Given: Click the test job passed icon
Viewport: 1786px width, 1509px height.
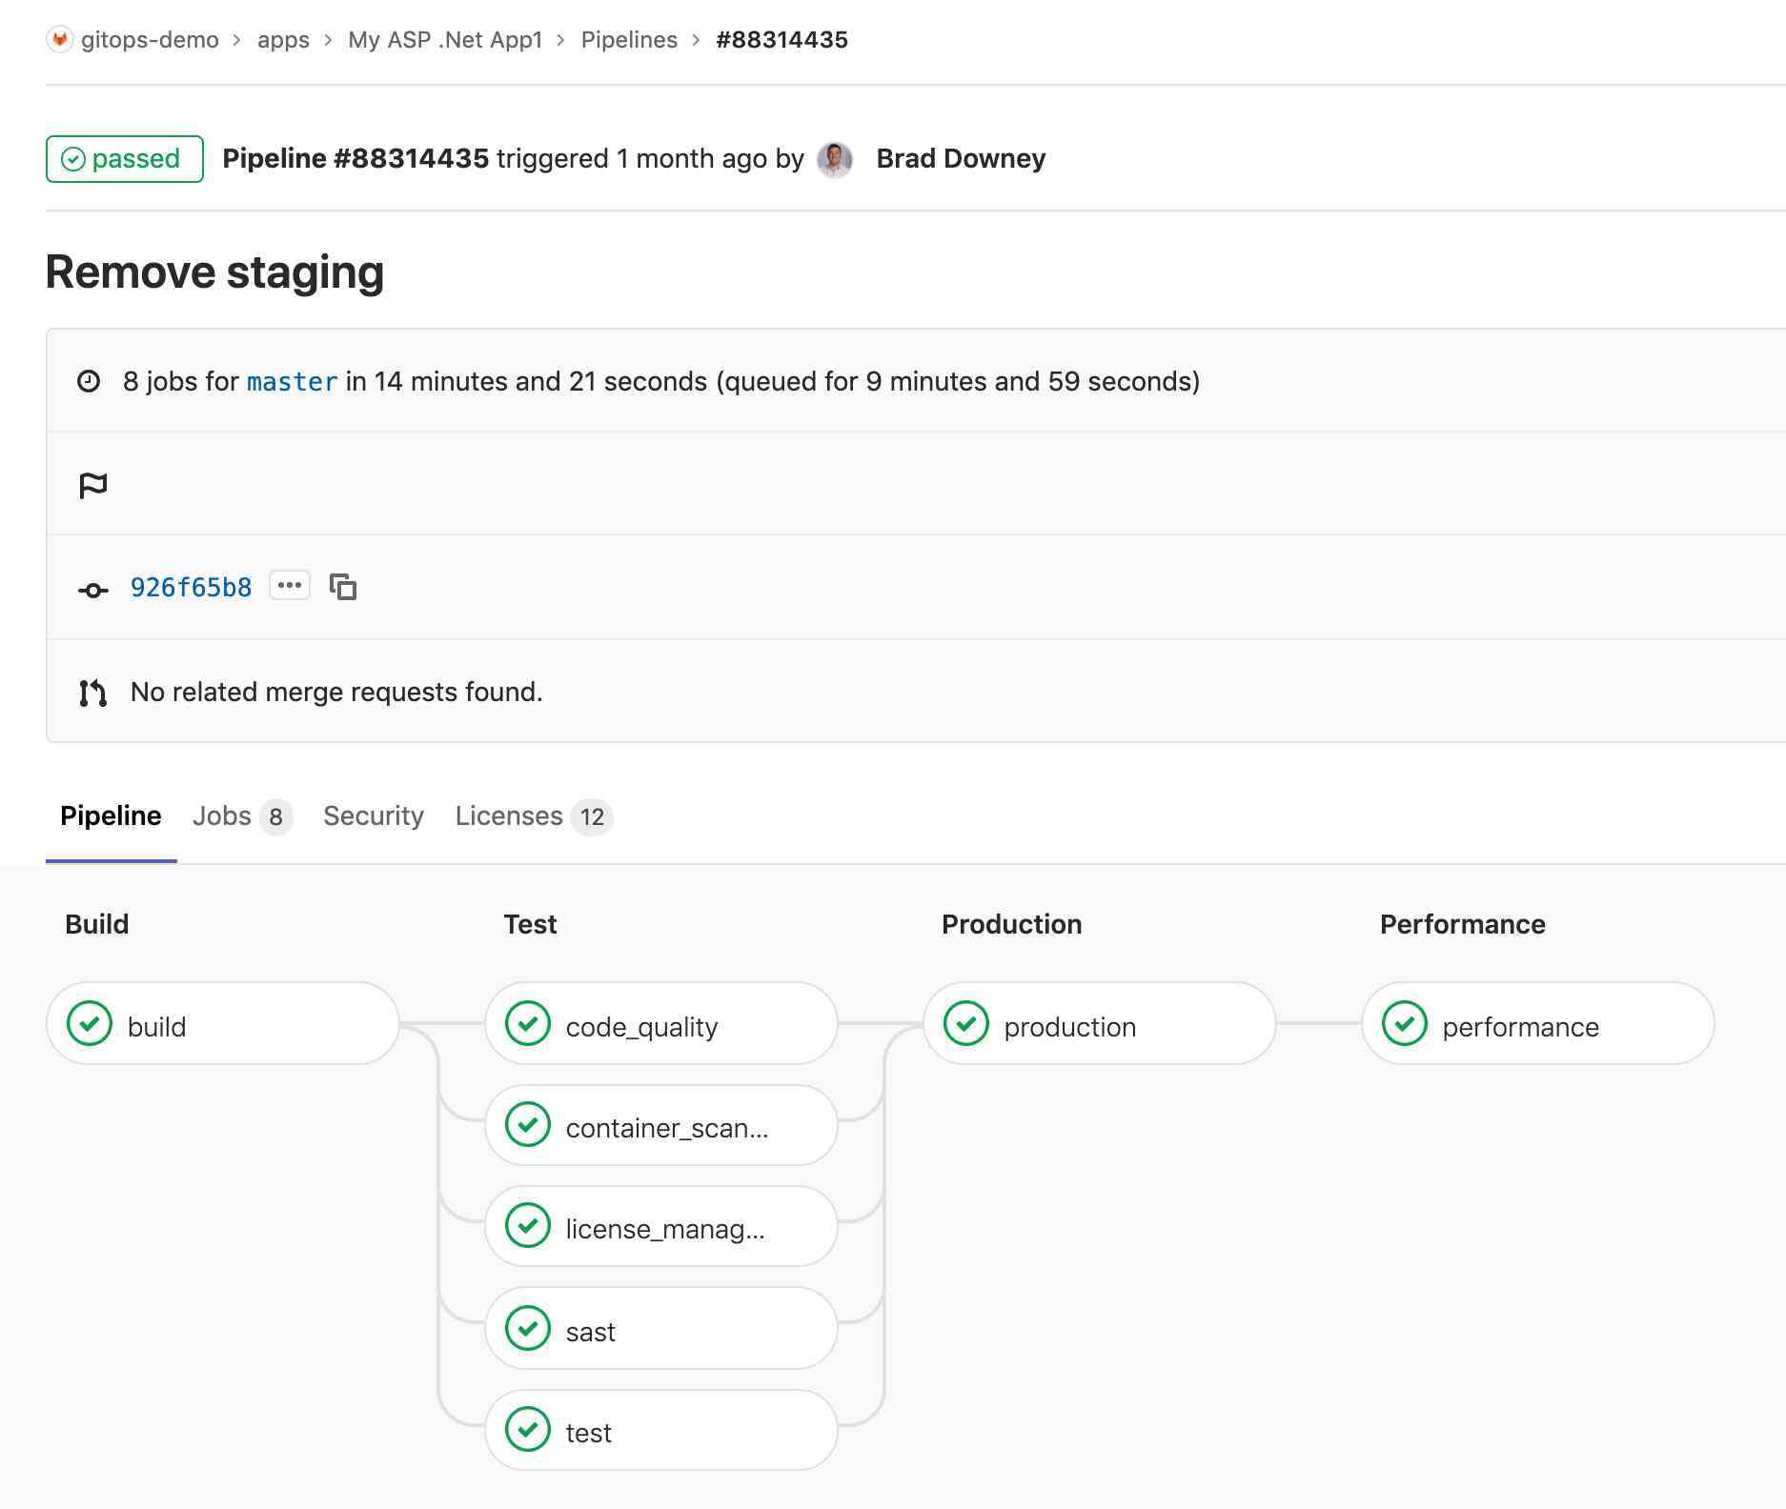Looking at the screenshot, I should pos(528,1429).
